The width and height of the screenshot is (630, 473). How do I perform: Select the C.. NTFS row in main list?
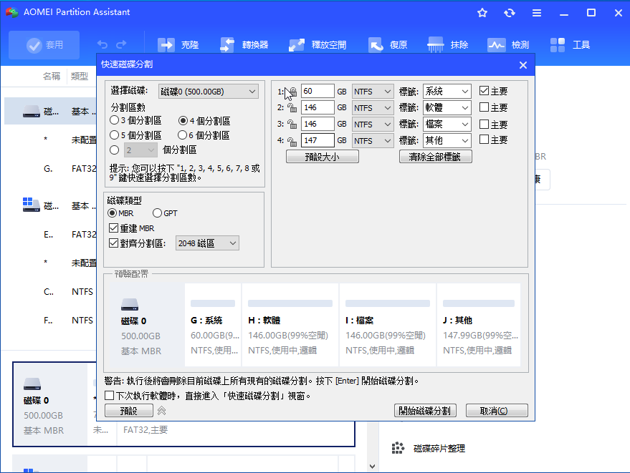click(51, 292)
